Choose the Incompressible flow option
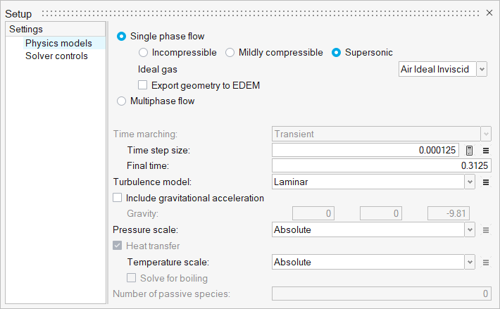This screenshot has width=500, height=309. (144, 53)
